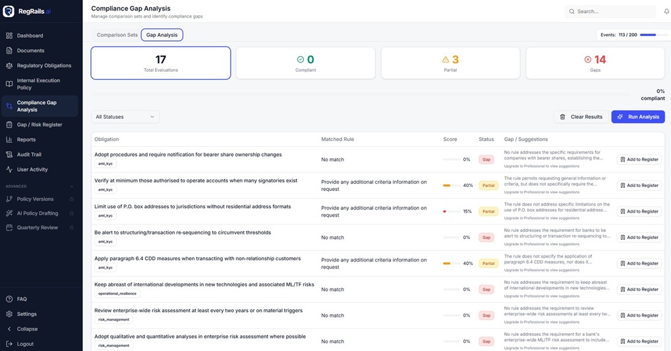Click the Status column header
Image resolution: width=671 pixels, height=351 pixels.
[486, 140]
